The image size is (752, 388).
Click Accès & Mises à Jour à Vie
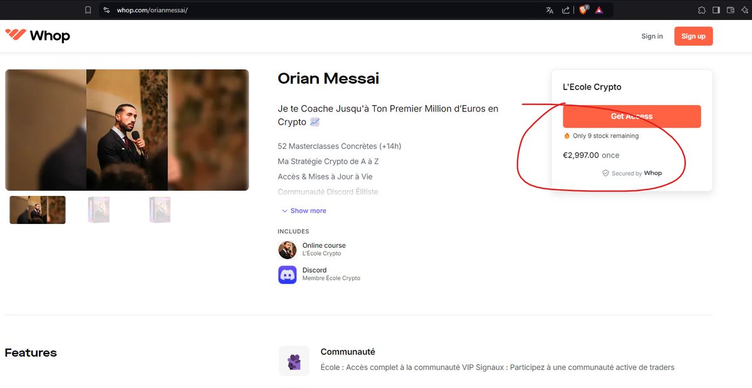pyautogui.click(x=325, y=176)
